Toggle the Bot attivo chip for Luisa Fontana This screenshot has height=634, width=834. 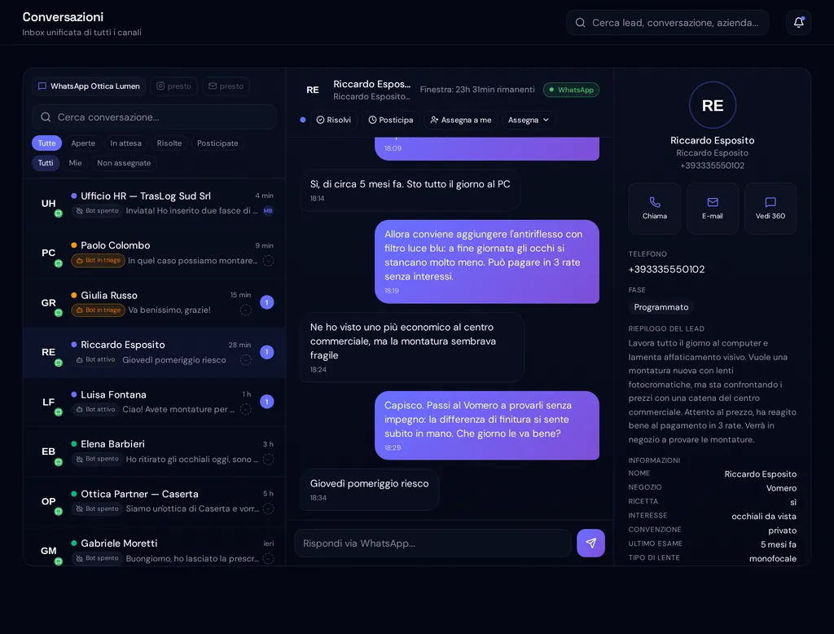[96, 409]
